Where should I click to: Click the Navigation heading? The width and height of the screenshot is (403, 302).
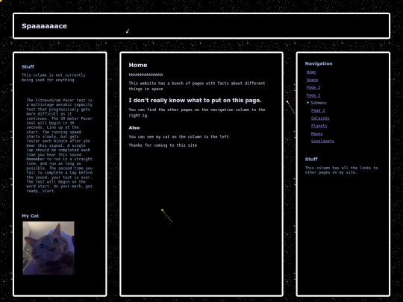pyautogui.click(x=319, y=63)
